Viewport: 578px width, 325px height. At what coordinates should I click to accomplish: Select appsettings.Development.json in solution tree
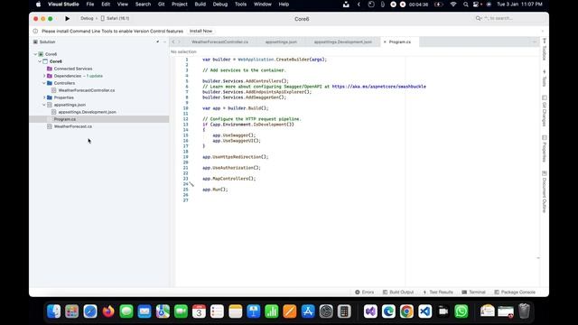[x=88, y=112]
